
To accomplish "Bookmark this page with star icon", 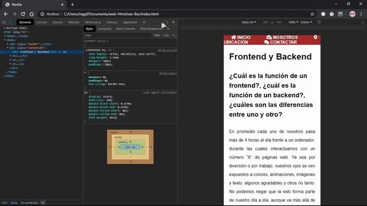I will point(312,14).
